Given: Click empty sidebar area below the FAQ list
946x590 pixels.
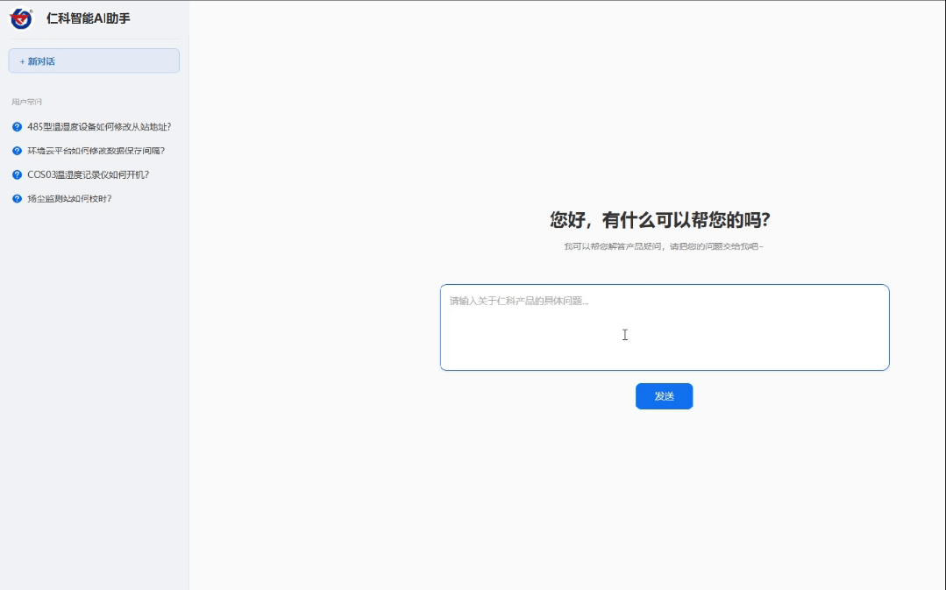Looking at the screenshot, I should (94, 395).
